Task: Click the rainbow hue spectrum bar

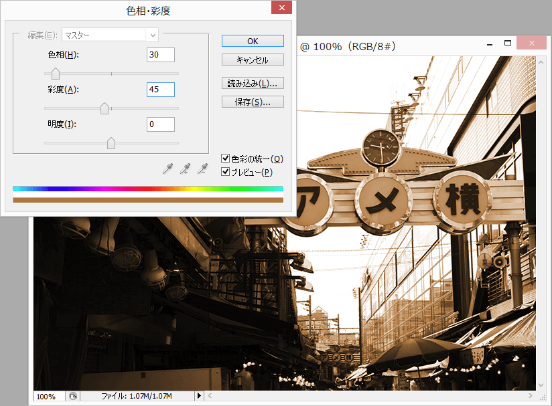Action: coord(148,189)
